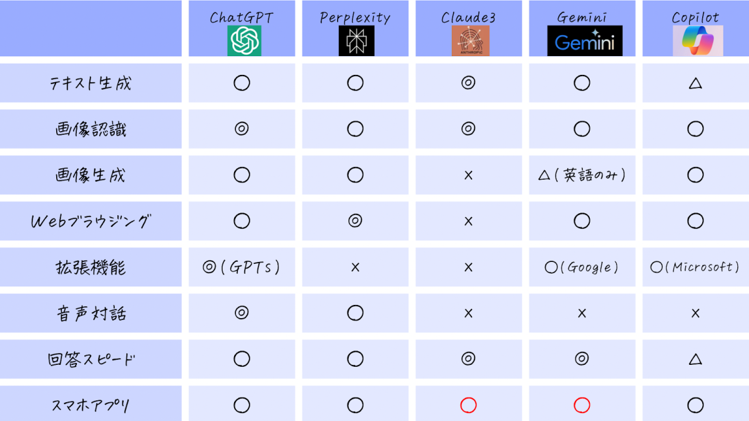
Task: Click Copilot's triangle mark in テキスト生成 row
Action: pos(695,83)
